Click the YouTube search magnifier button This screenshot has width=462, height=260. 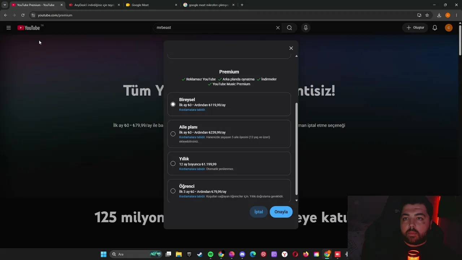(x=289, y=28)
